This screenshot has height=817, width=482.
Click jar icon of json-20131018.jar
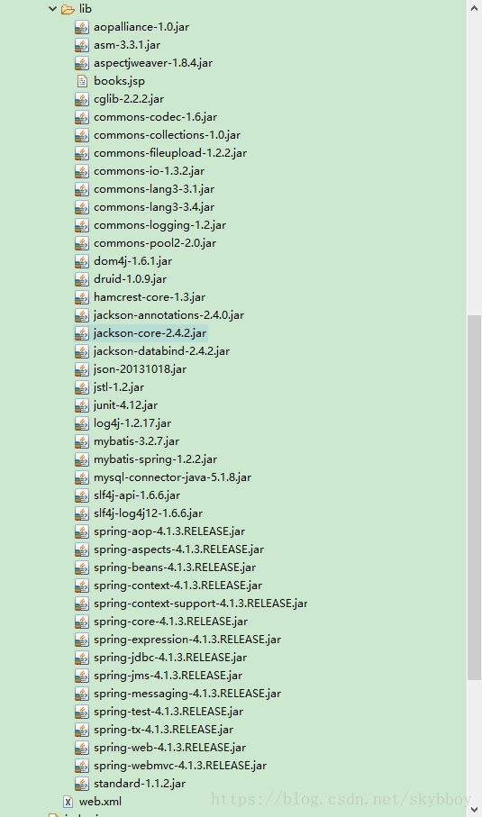82,369
